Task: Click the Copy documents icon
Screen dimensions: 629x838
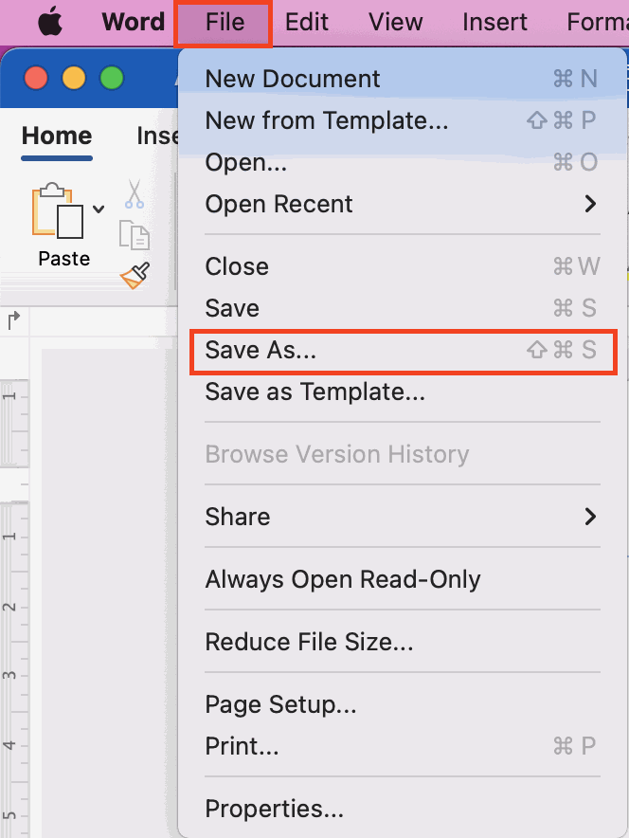Action: click(x=134, y=234)
